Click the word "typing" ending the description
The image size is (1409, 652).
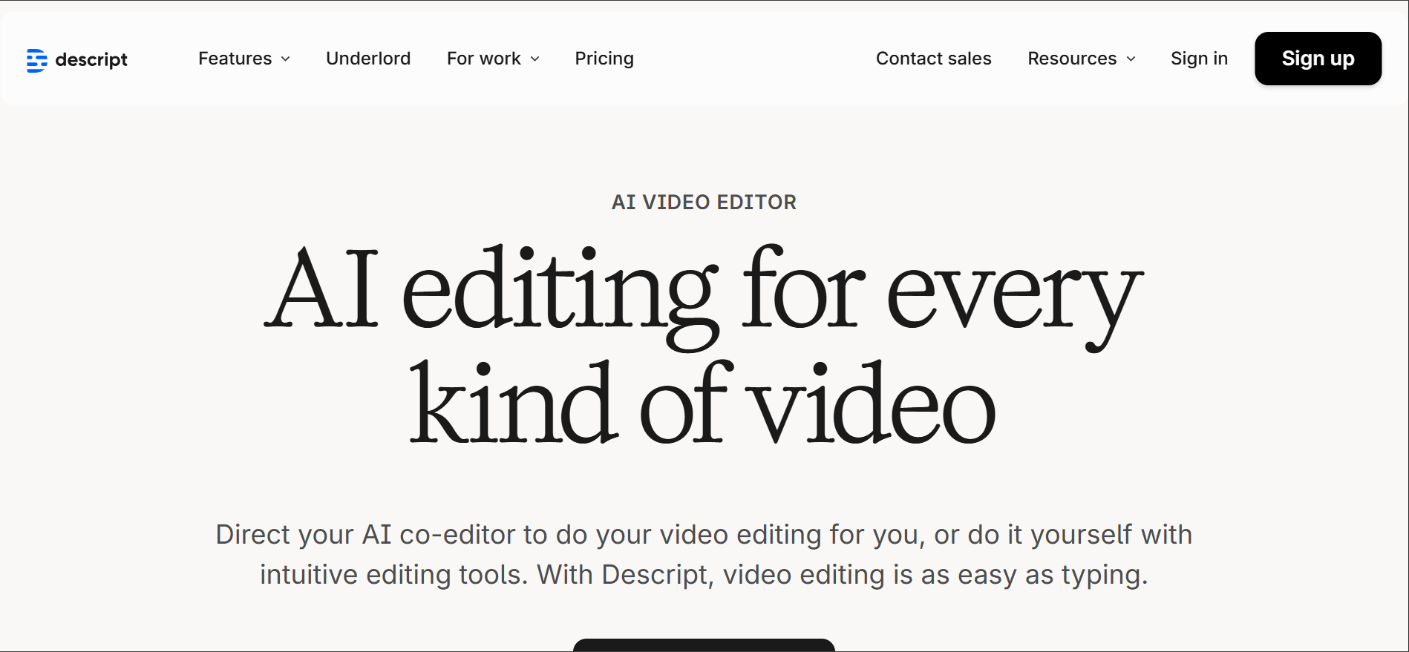pyautogui.click(x=1103, y=576)
